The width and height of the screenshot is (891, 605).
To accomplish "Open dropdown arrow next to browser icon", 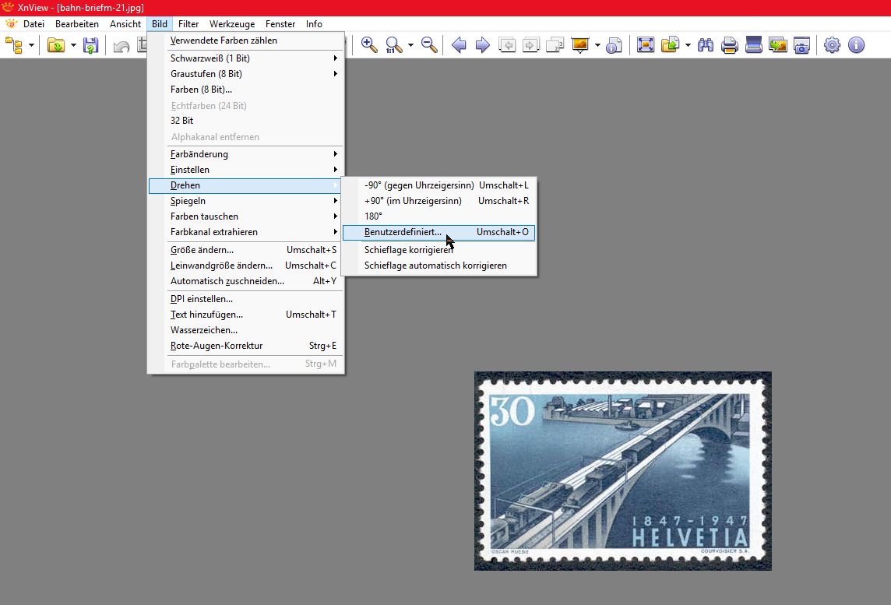I will click(x=32, y=45).
